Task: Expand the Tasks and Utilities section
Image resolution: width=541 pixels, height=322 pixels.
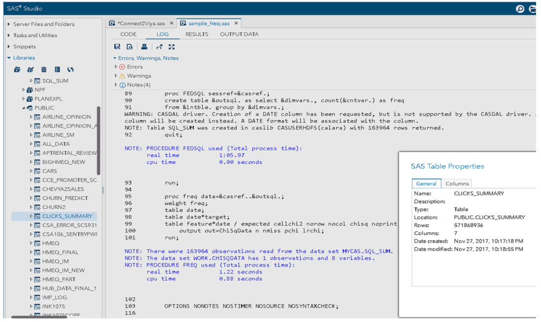Action: coord(9,35)
